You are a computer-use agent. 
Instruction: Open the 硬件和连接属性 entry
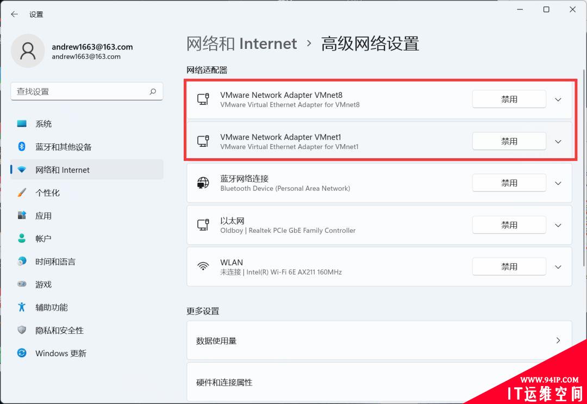coord(379,382)
